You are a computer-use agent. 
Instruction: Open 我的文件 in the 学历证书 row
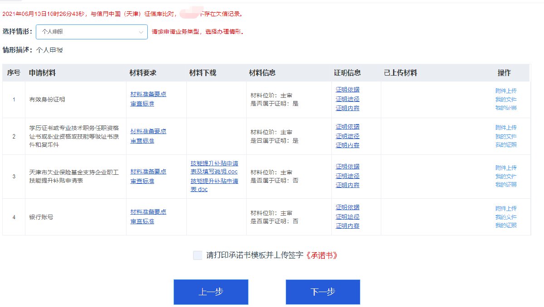pos(506,136)
